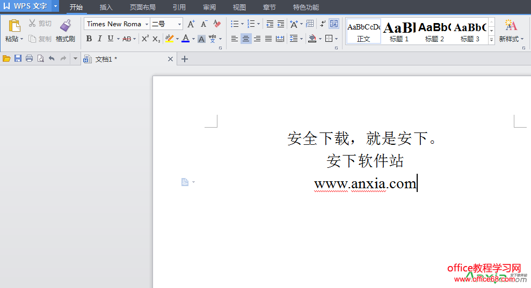Open quick access toolbar customize arrow
This screenshot has height=288, width=531.
click(x=75, y=58)
